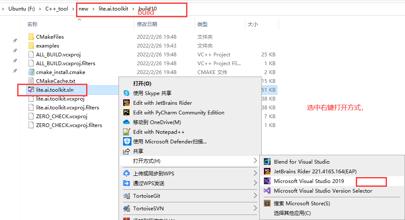
Task: Expand the TortoiseSVN submenu arrow
Action: 255,208
